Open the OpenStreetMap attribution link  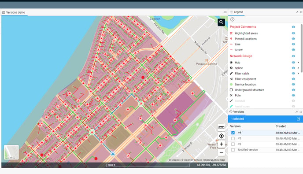click(x=192, y=160)
